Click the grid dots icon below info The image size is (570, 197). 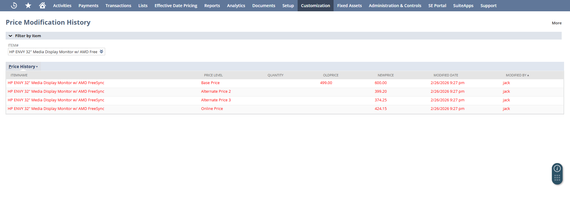tap(557, 178)
